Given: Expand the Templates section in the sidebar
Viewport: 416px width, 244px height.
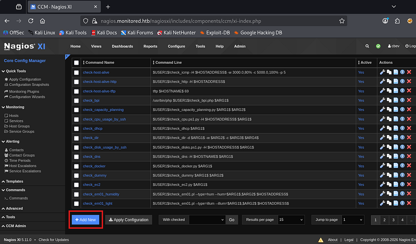Looking at the screenshot, I should pyautogui.click(x=14, y=181).
